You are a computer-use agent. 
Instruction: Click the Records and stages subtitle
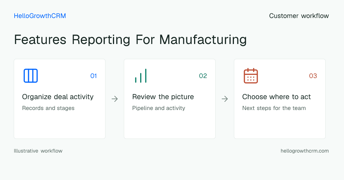click(x=48, y=108)
